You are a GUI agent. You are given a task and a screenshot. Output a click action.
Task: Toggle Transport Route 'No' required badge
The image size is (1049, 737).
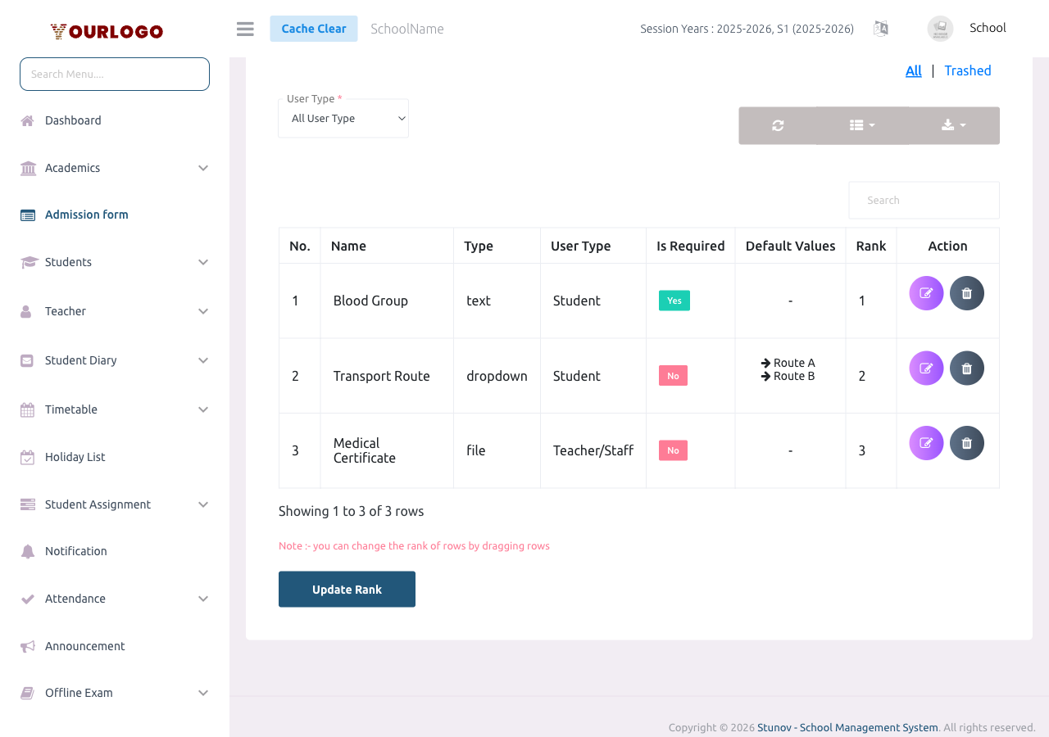pos(673,375)
